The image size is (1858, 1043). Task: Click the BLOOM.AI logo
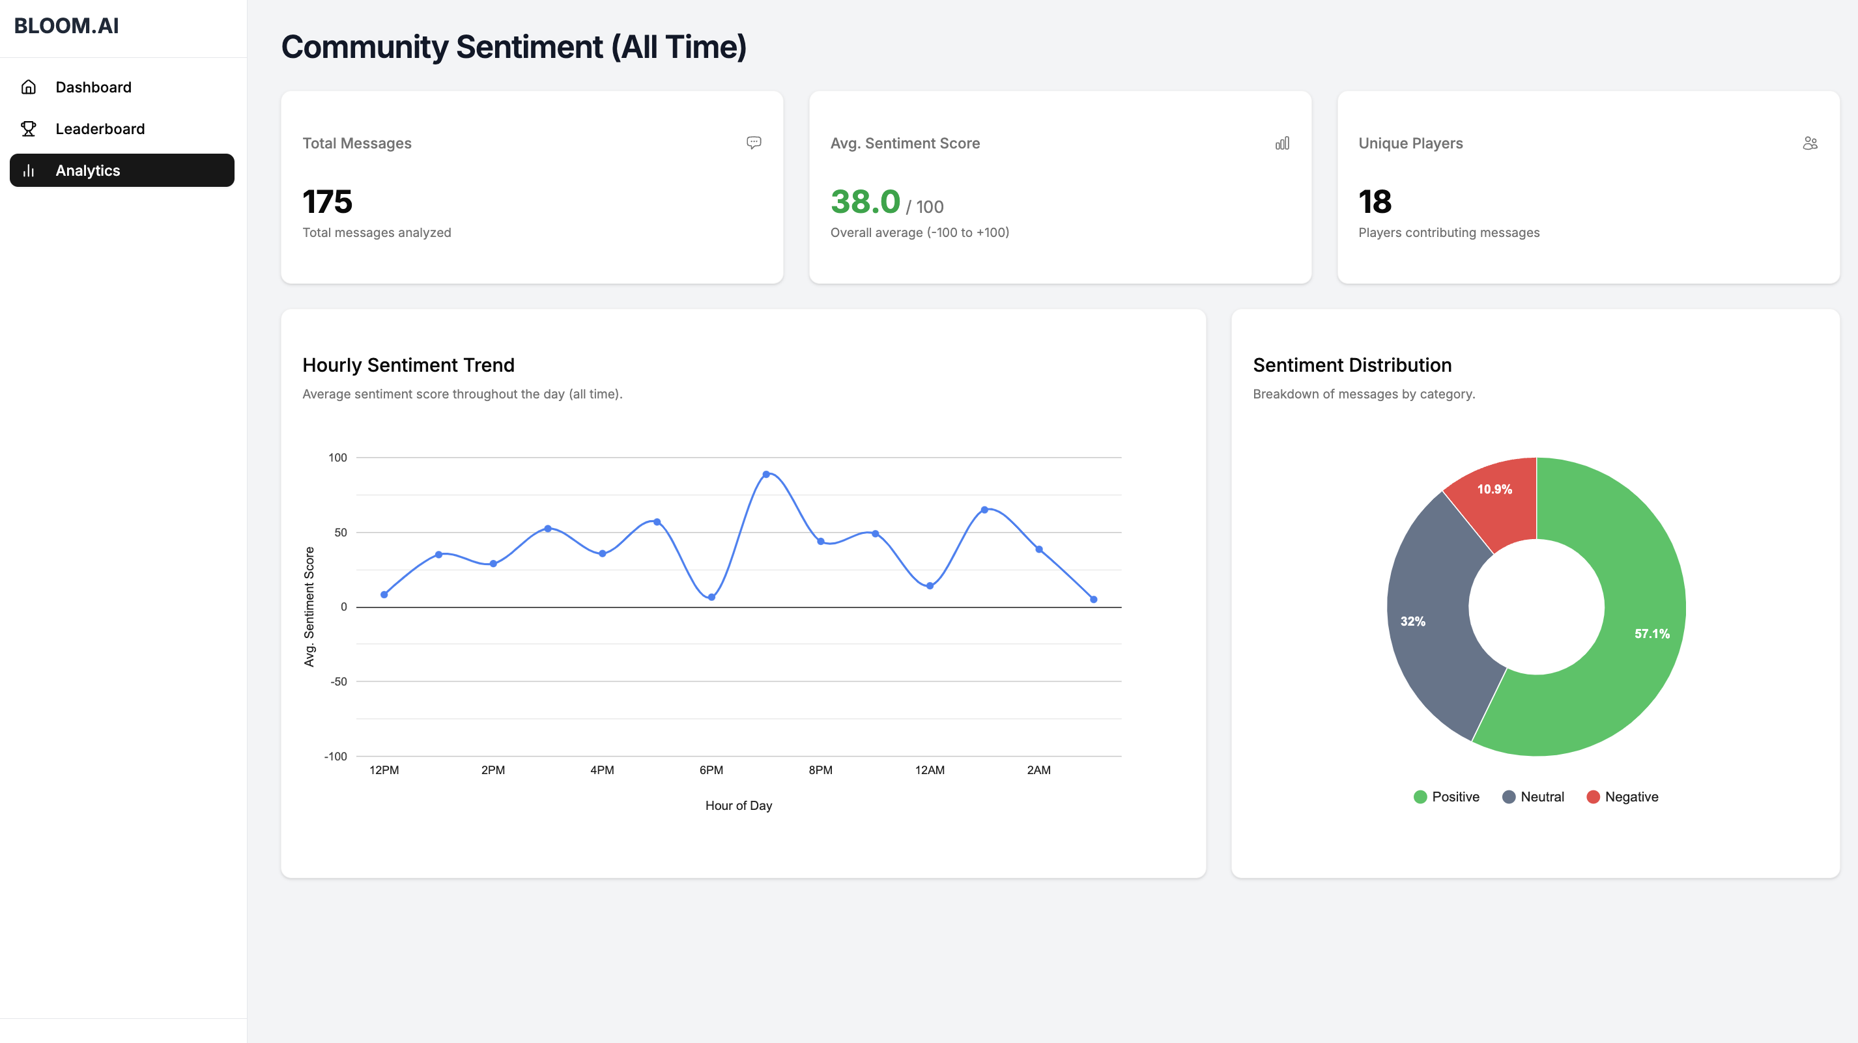tap(66, 26)
